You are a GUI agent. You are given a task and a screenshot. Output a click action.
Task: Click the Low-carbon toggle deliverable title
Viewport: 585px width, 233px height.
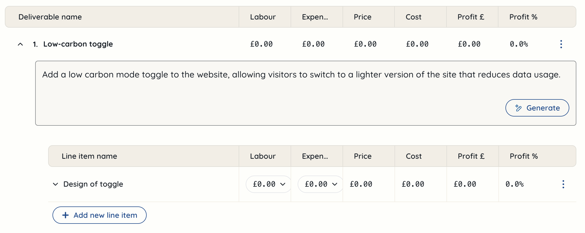(78, 44)
